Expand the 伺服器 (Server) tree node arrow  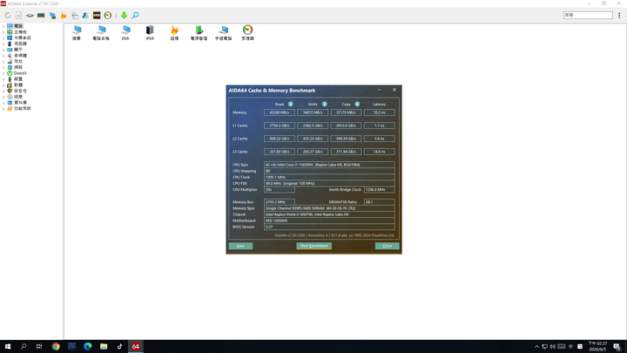pyautogui.click(x=3, y=44)
